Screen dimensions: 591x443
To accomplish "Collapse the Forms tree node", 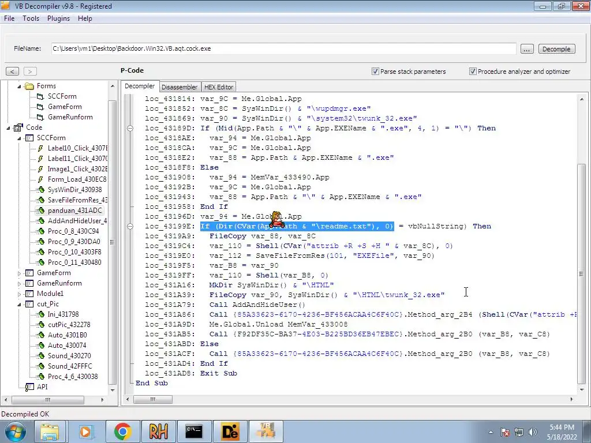I will pos(19,87).
